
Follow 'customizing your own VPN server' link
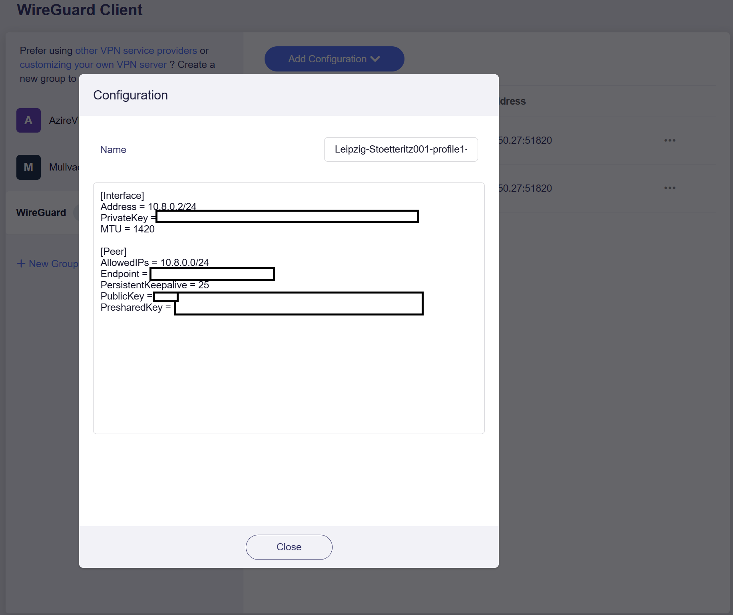tap(93, 65)
